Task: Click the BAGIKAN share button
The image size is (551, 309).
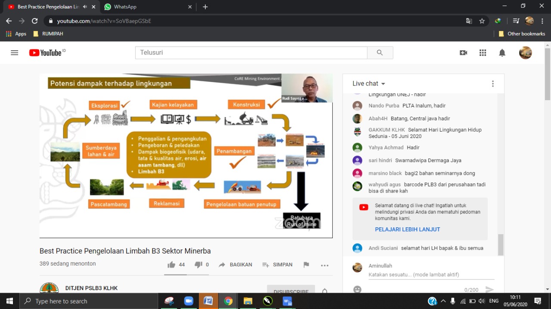Action: click(x=235, y=265)
